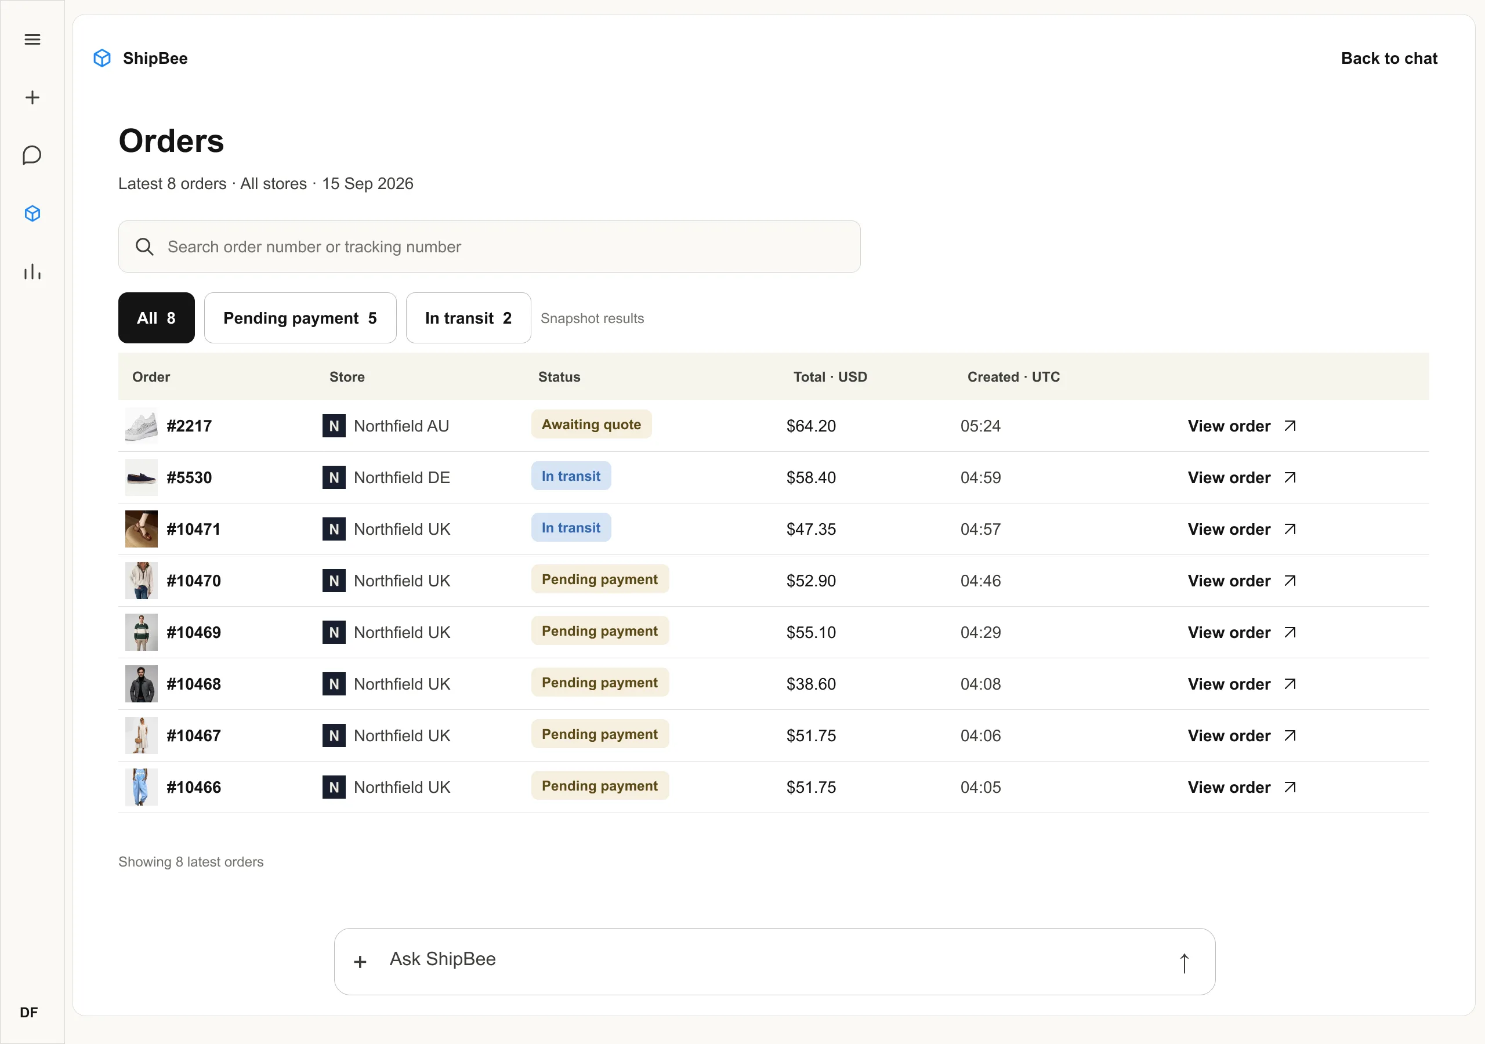Click the arrow icon for order #10466
Viewport: 1485px width, 1044px height.
[x=1290, y=787]
